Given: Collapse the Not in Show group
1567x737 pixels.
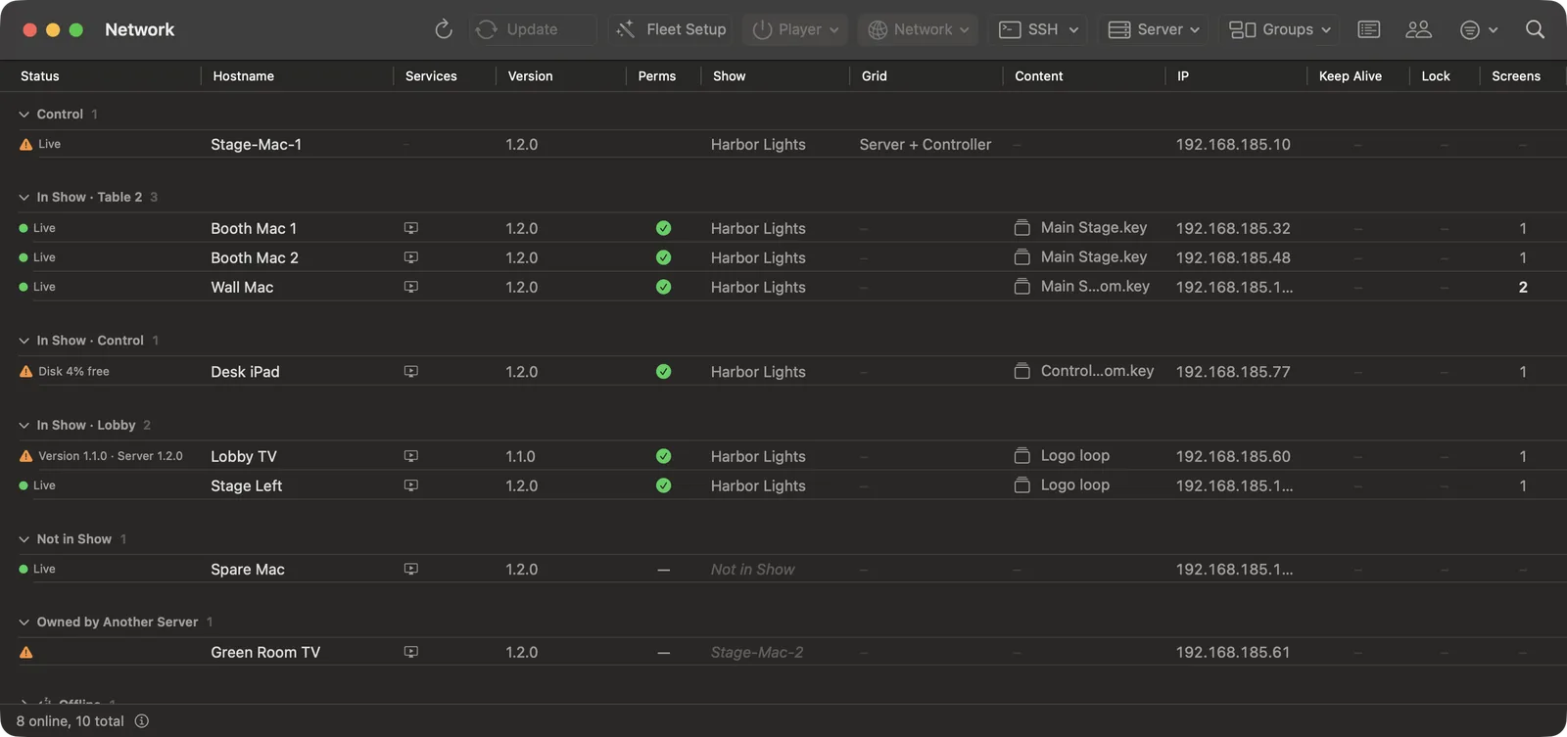Looking at the screenshot, I should 24,539.
